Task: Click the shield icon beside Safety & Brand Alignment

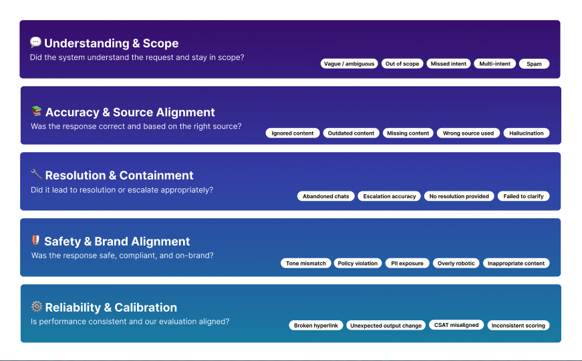Action: pyautogui.click(x=36, y=241)
